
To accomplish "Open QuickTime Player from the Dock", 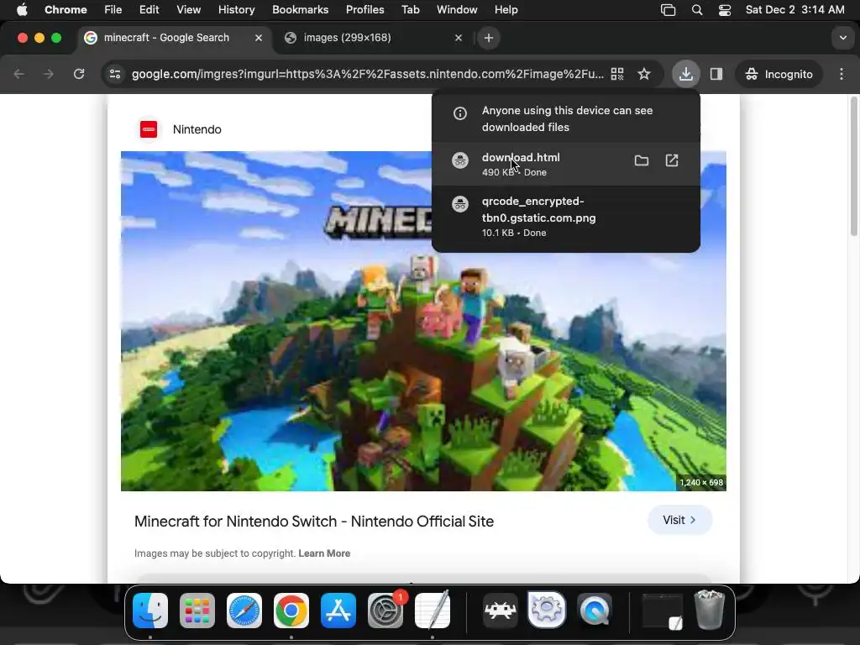I will pyautogui.click(x=594, y=610).
